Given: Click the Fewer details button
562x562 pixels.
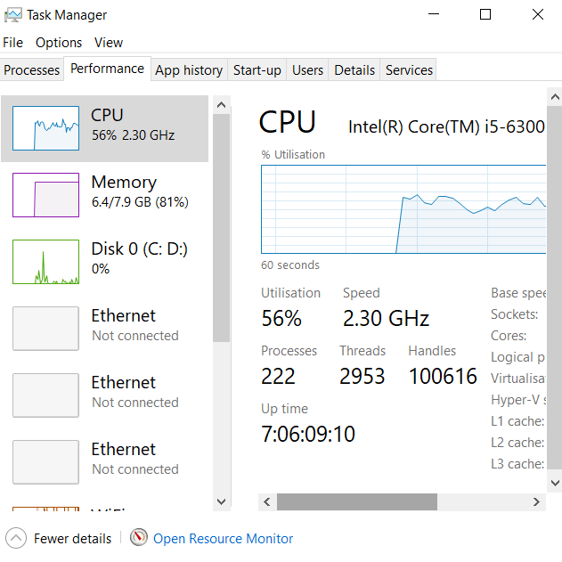Looking at the screenshot, I should click(x=72, y=539).
